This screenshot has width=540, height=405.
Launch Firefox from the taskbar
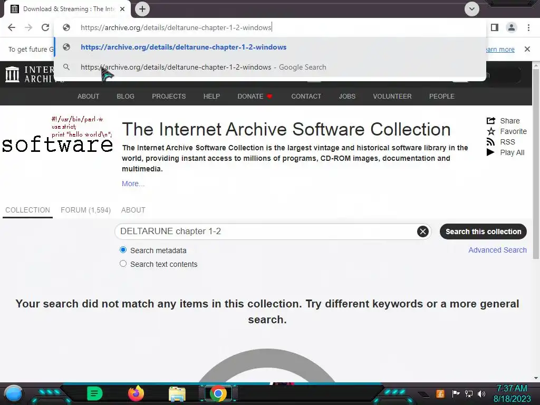coord(136,393)
